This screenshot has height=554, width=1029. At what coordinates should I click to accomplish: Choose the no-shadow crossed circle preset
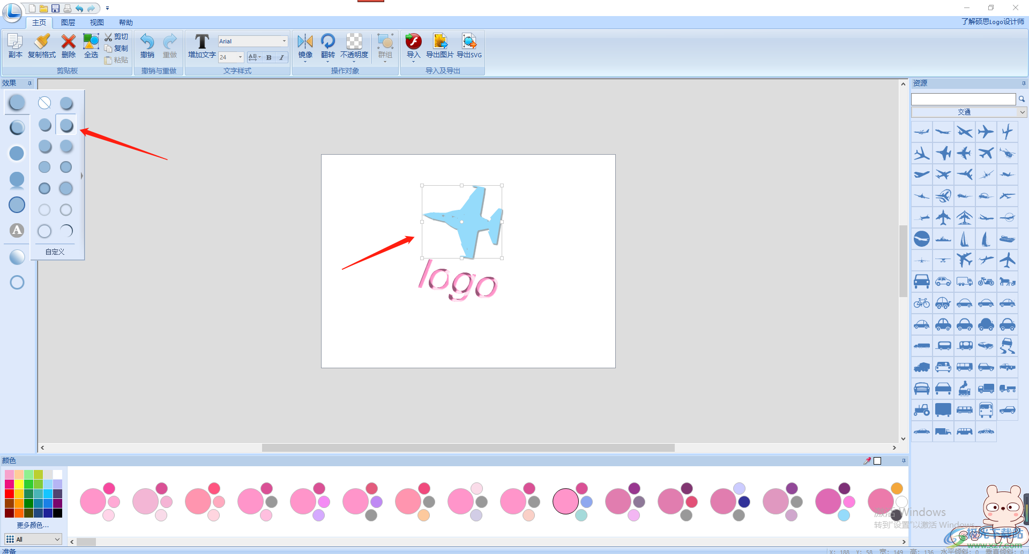[44, 103]
